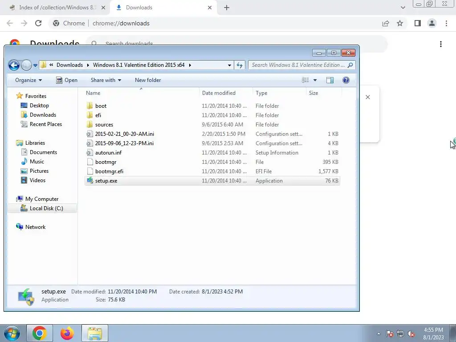Select the autorun.inf file icon
This screenshot has width=456, height=342.
(x=90, y=152)
